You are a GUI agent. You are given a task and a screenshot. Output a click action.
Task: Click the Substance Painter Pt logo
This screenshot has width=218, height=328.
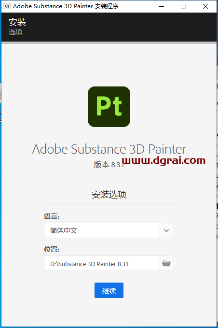point(109,107)
